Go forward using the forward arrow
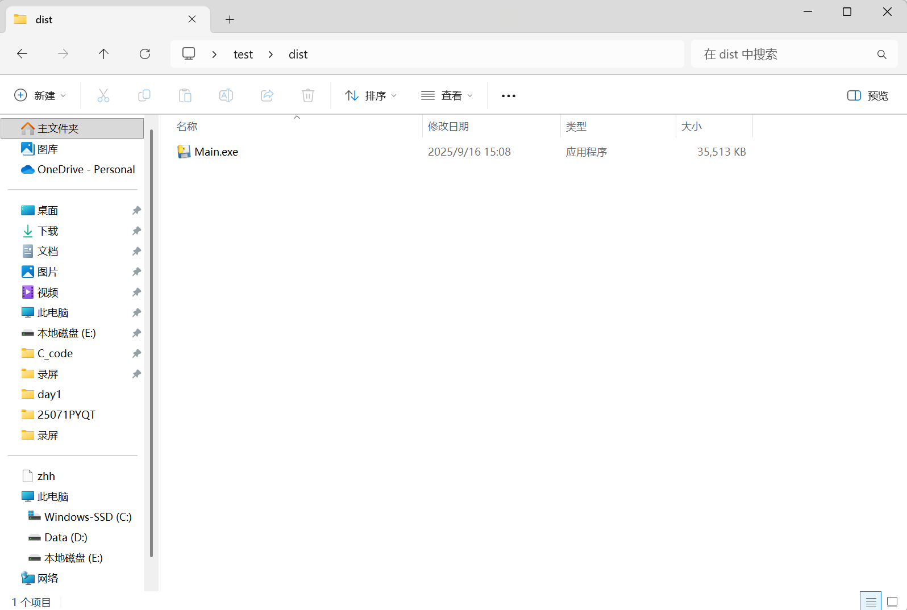This screenshot has height=610, width=907. coord(63,54)
